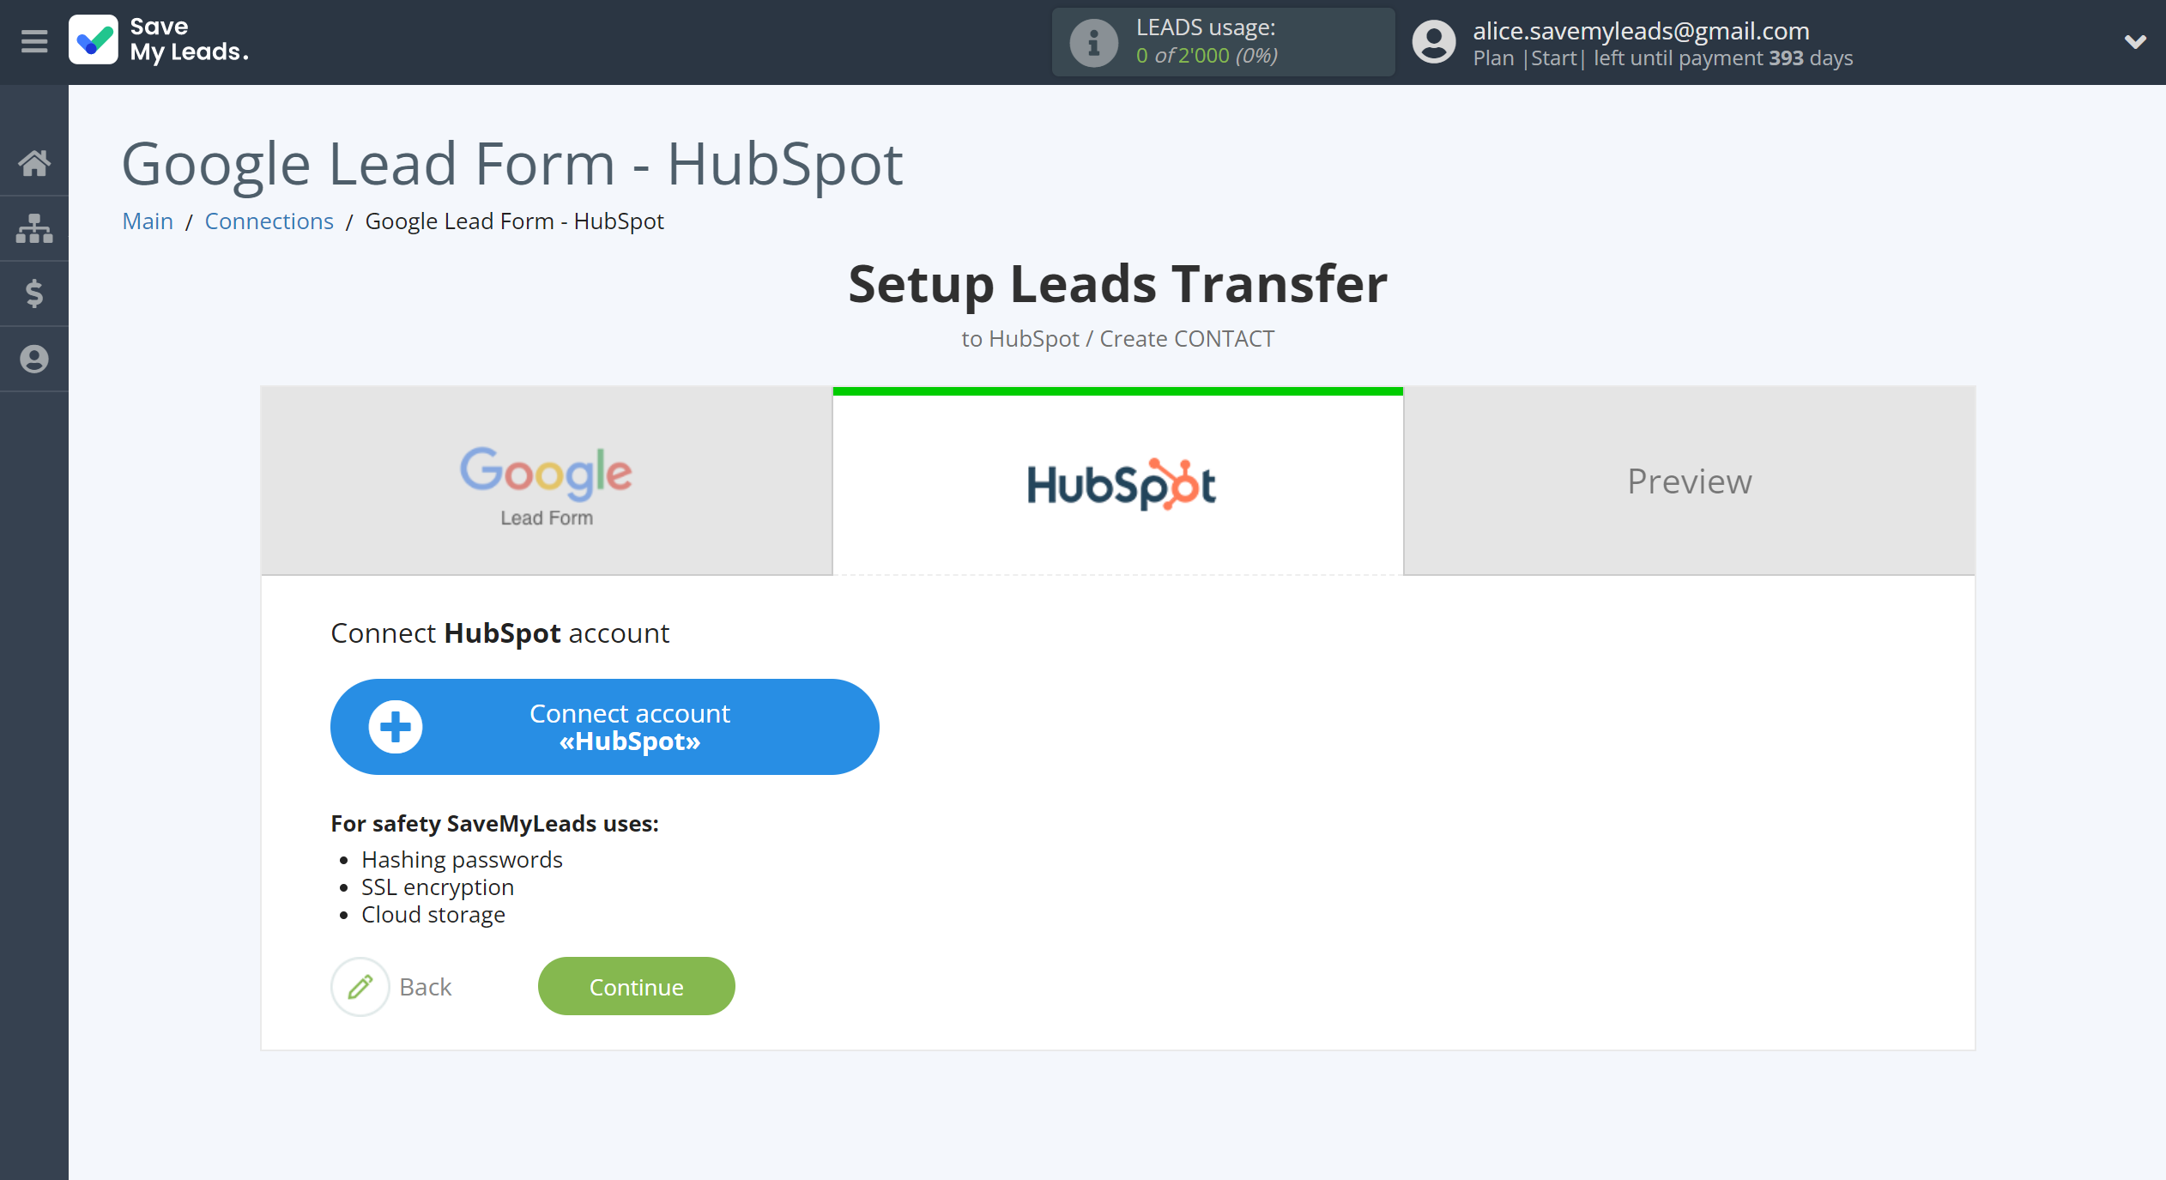2166x1180 pixels.
Task: Click the Main breadcrumb link
Action: (147, 221)
